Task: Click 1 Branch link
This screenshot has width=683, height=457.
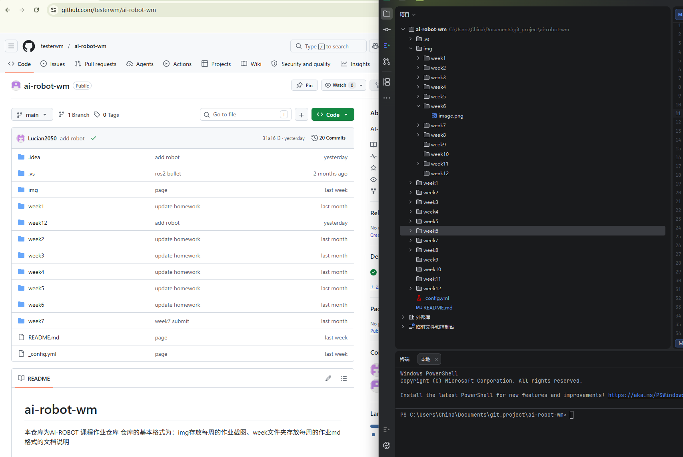Action: 74,115
